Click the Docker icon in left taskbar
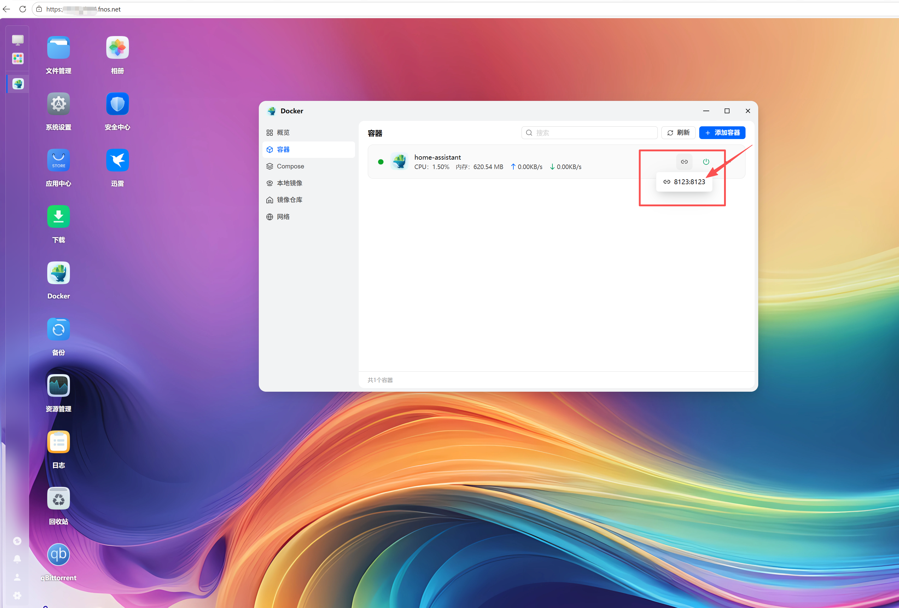This screenshot has width=899, height=608. point(18,84)
